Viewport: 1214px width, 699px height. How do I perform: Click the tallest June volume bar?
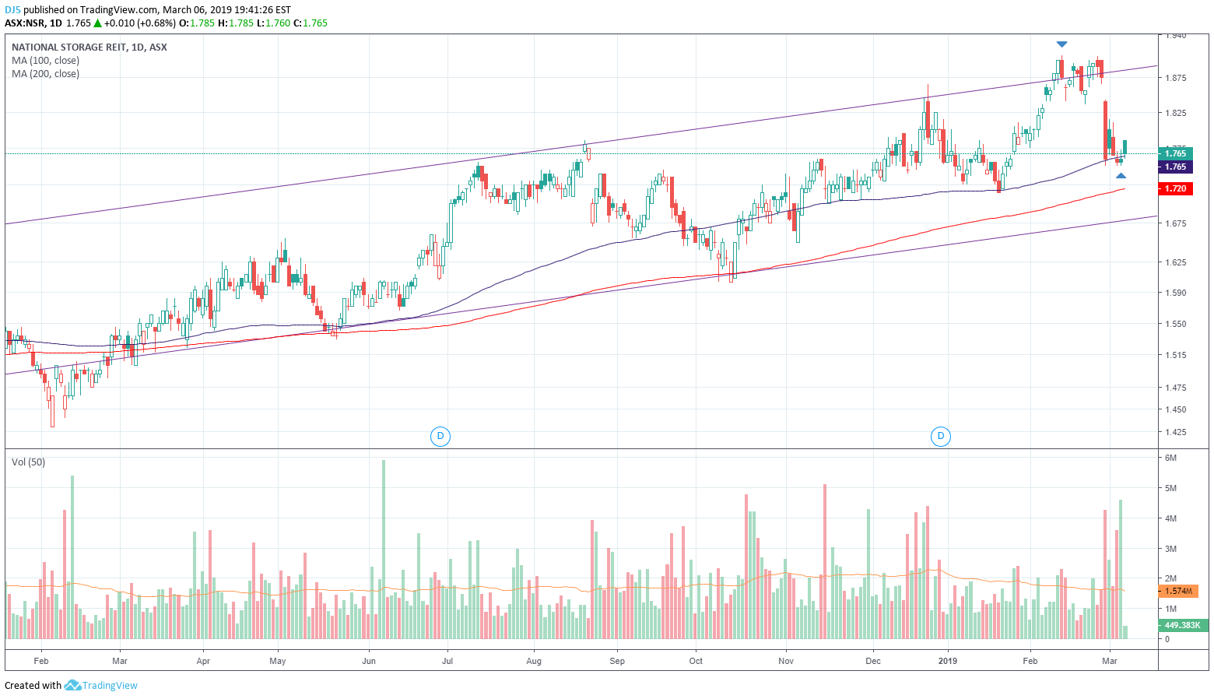pyautogui.click(x=384, y=550)
